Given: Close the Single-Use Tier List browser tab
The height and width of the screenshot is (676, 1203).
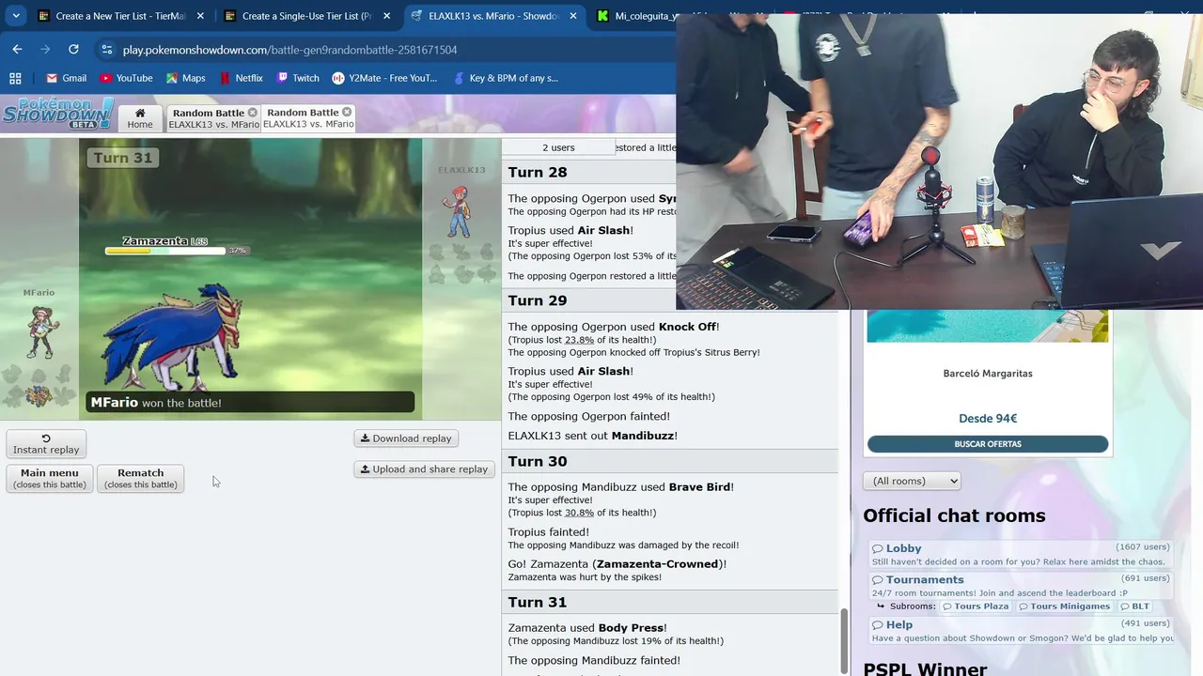Looking at the screenshot, I should point(386,16).
